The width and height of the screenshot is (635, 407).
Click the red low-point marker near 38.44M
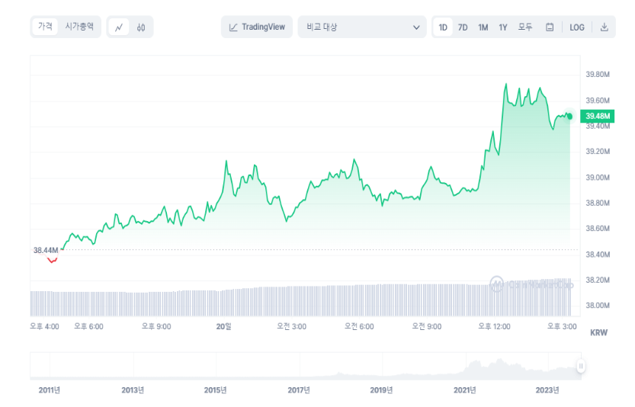(52, 260)
